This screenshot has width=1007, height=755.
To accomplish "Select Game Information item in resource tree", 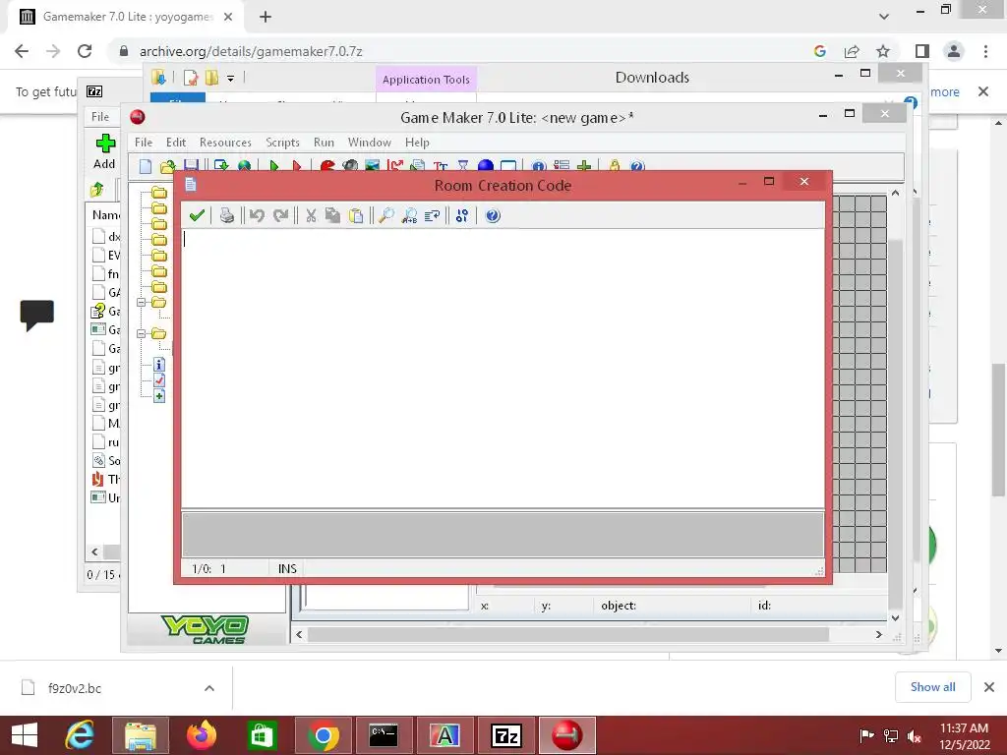I will click(x=159, y=365).
